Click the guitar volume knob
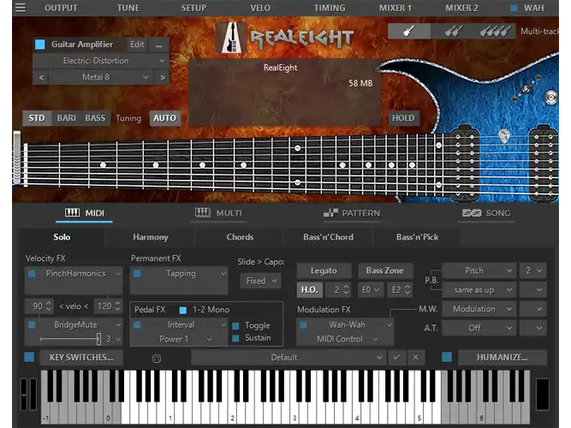Viewport: 571px width, 428px height. point(551,98)
